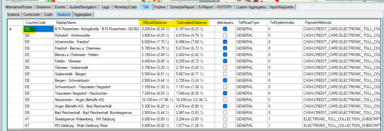384x131 pixels.
Task: Check diskrepanz box for Rohrdorf - Achenmühle
Action: click(225, 35)
